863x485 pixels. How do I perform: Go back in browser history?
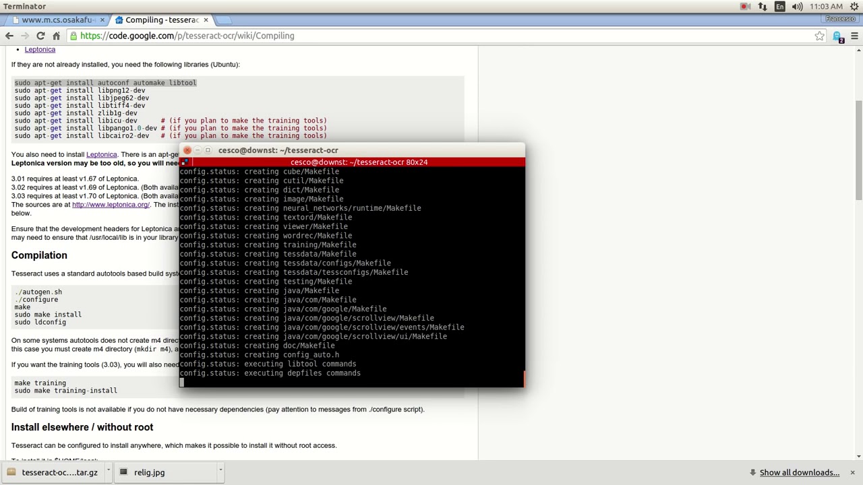tap(9, 36)
